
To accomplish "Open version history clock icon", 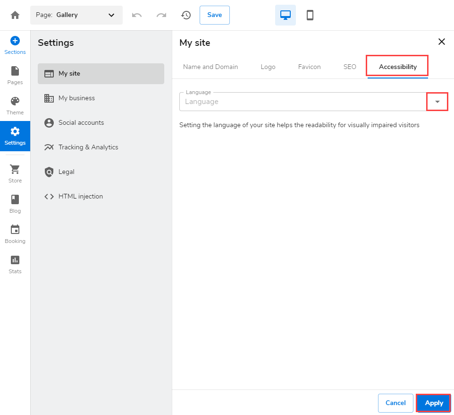I will (186, 15).
